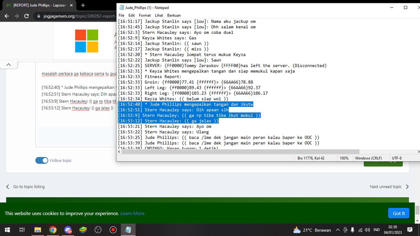Click Learn More cookie link
Image resolution: width=420 pixels, height=236 pixels.
(x=132, y=213)
